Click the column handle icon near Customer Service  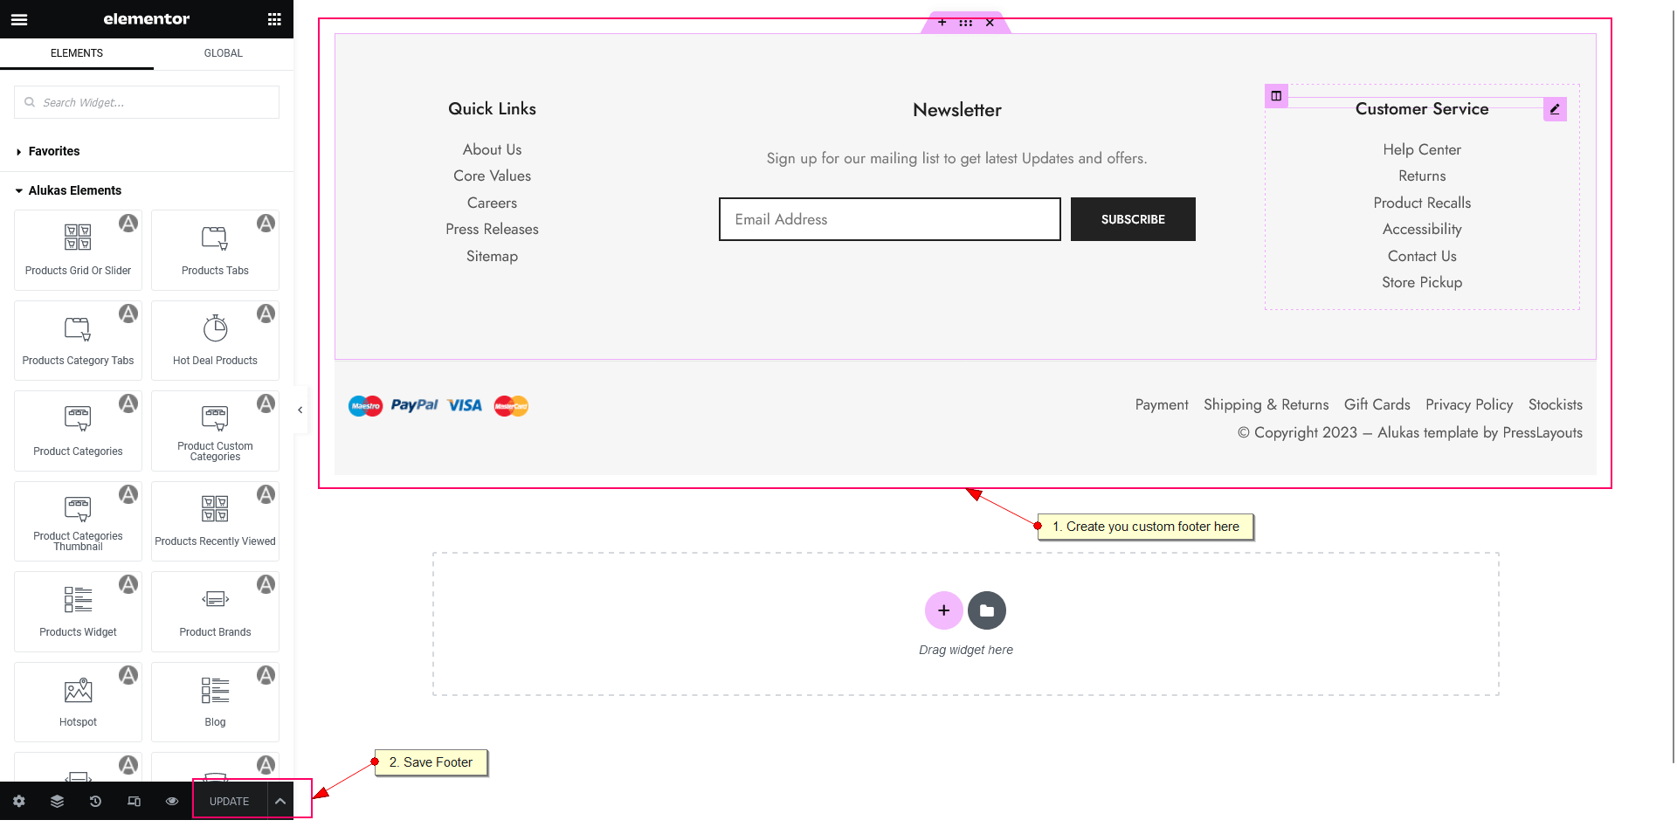(1276, 96)
